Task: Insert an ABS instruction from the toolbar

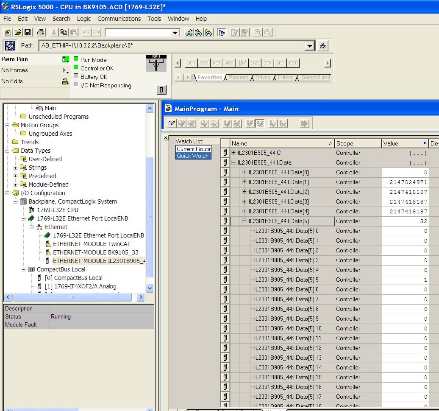Action: pyautogui.click(x=229, y=63)
